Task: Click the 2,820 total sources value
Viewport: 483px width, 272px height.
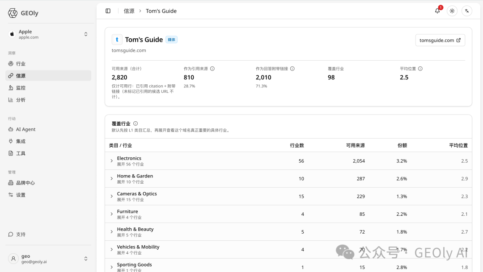Action: [119, 77]
